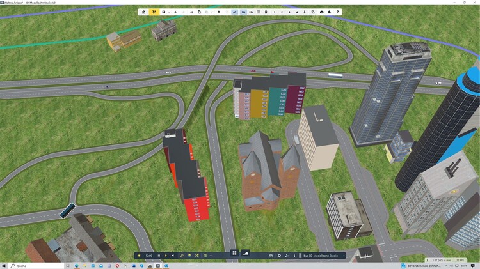This screenshot has height=269, width=480.
Task: Click the paste icon
Action: pyautogui.click(x=207, y=12)
